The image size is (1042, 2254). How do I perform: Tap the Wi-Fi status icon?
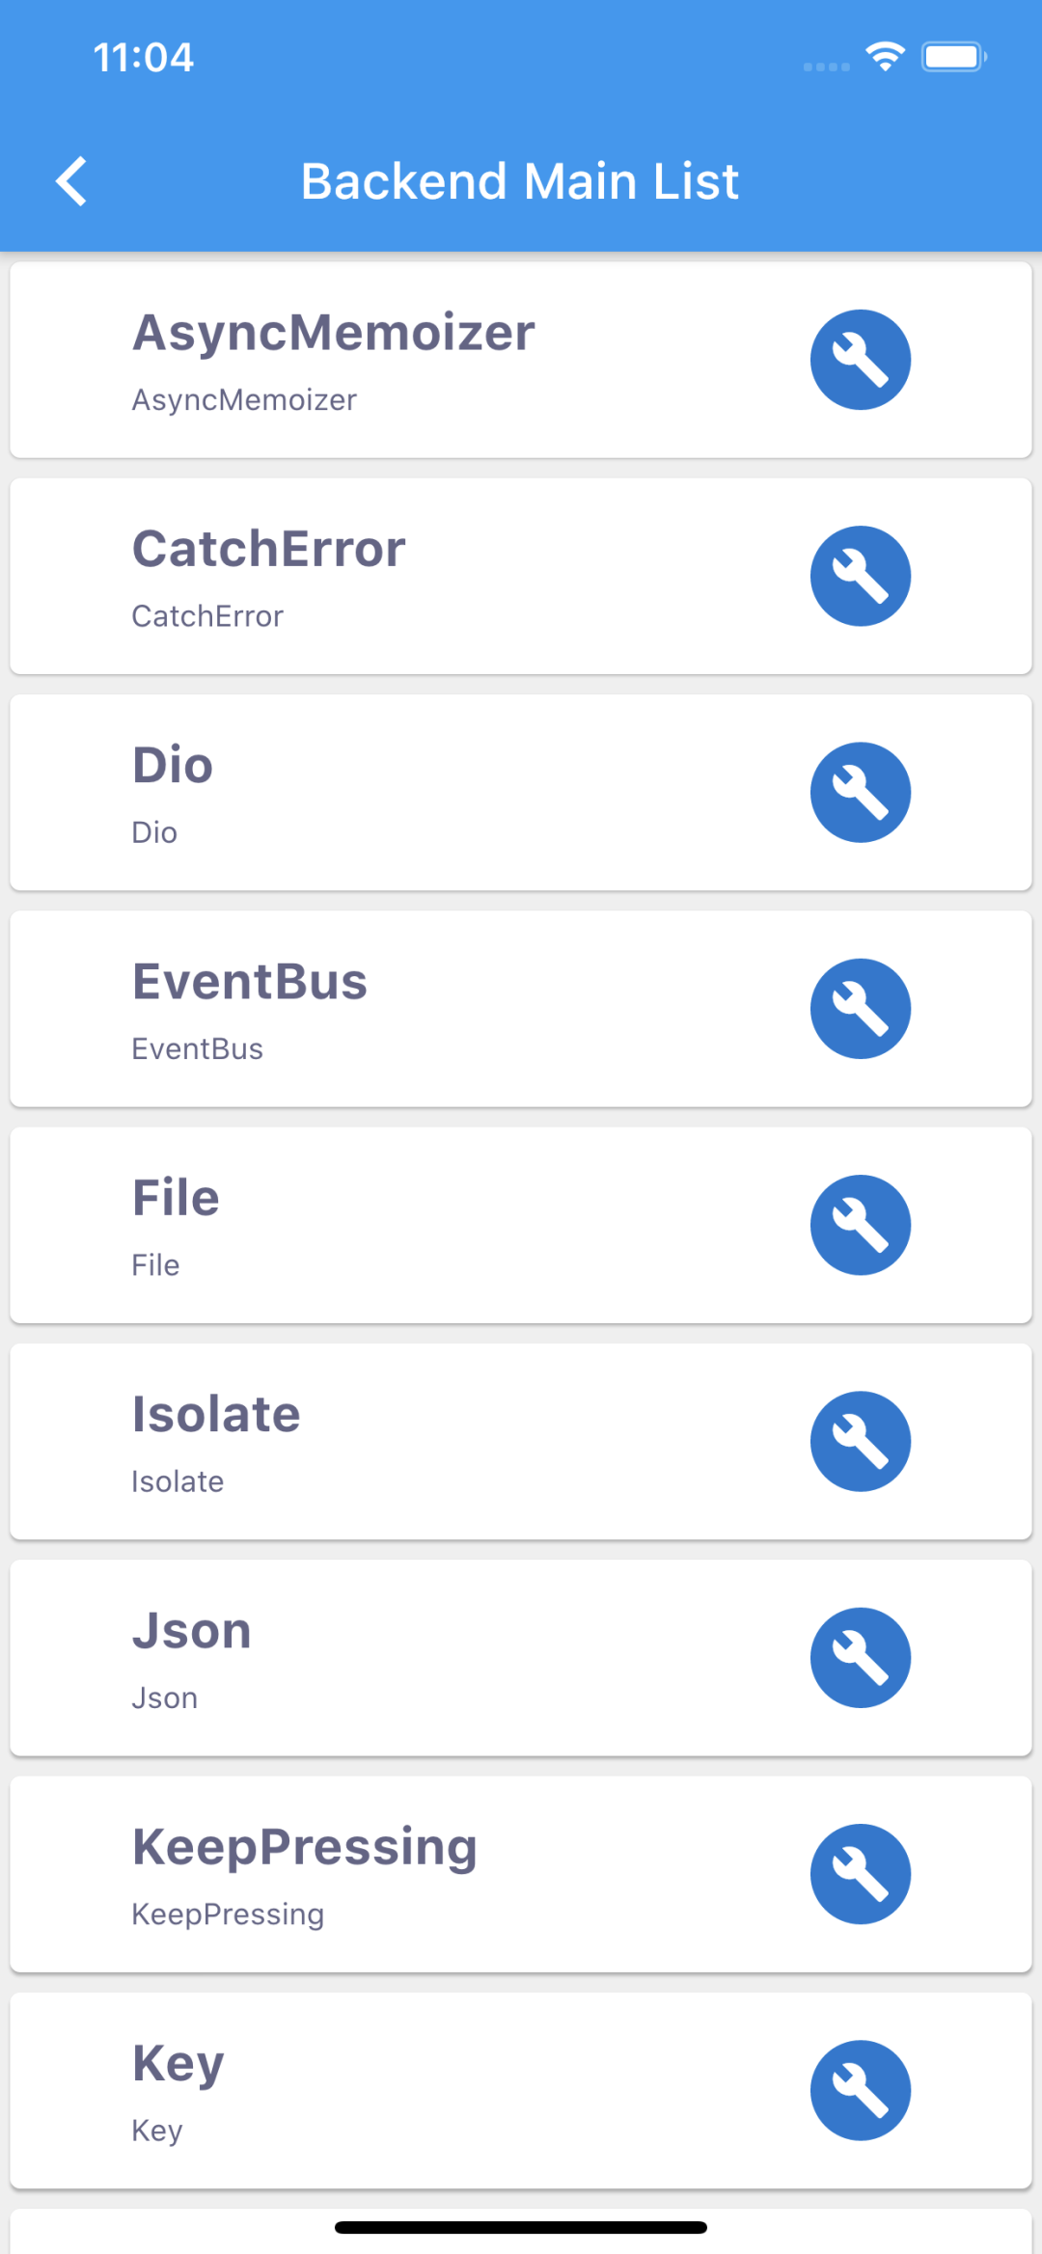coord(885,57)
